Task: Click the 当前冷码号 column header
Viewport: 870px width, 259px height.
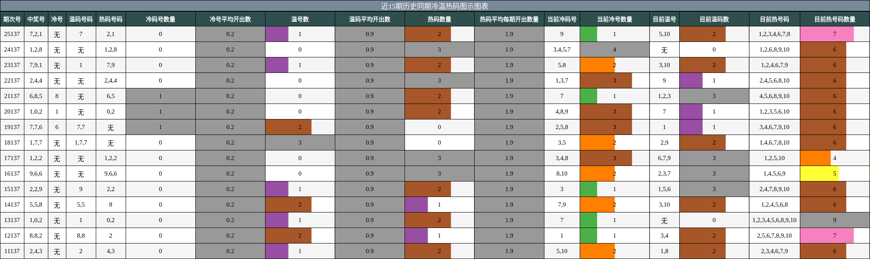Action: tap(562, 19)
